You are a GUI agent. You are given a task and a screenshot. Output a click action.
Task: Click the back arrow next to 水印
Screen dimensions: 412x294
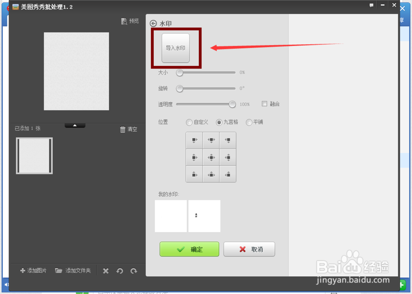coord(153,24)
